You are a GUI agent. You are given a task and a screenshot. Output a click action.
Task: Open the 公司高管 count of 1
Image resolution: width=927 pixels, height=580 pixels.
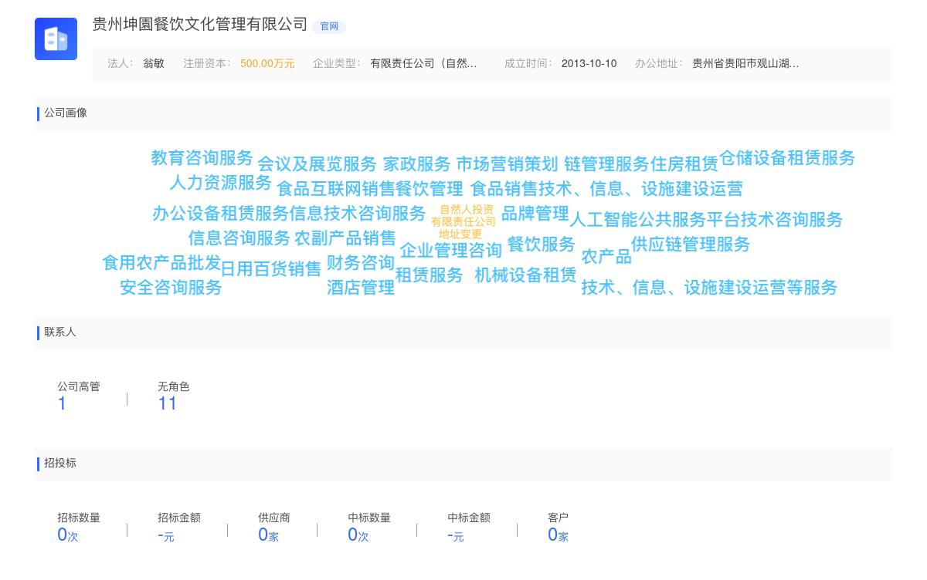[x=62, y=403]
